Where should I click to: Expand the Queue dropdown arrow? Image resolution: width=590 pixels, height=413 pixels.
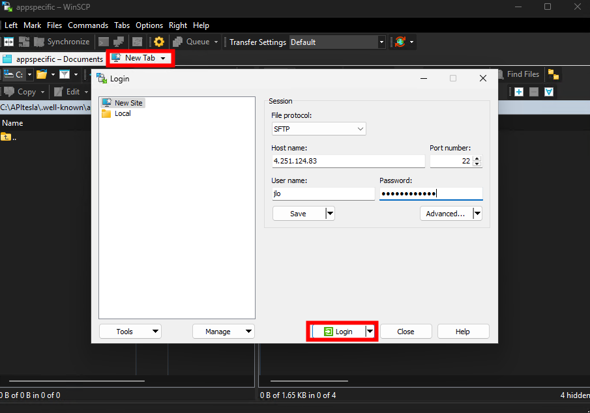click(x=216, y=42)
